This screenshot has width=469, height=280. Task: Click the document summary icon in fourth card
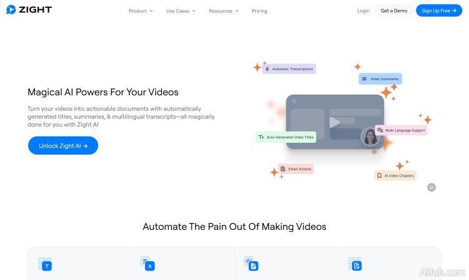pyautogui.click(x=355, y=266)
